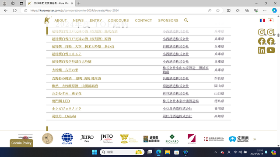Show hidden system tray icons
The image size is (280, 157).
coord(216,152)
